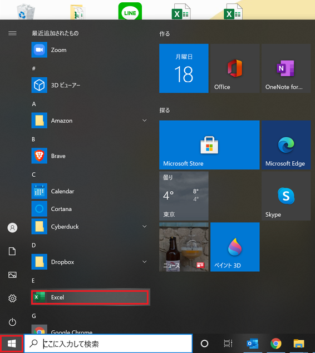Expand the Dropbox folder chevron

[145, 262]
